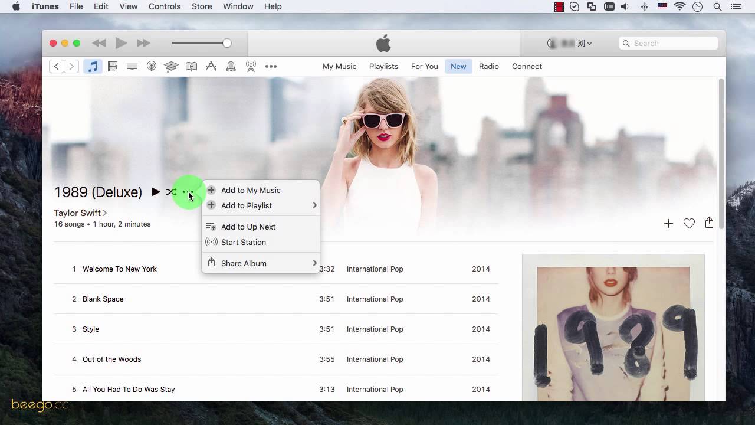Select the Music library icon
The width and height of the screenshot is (755, 425).
[x=93, y=66]
